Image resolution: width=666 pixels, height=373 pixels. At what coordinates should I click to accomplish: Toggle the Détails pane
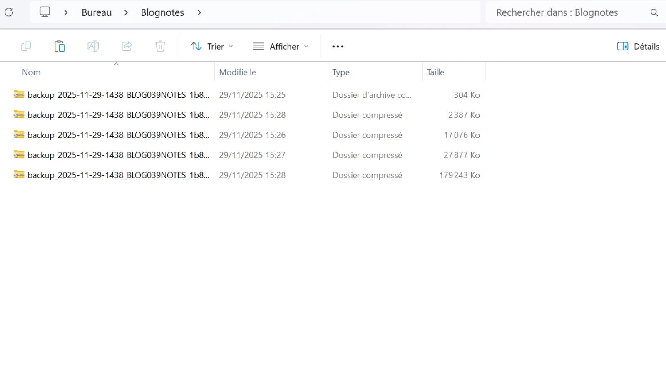638,46
